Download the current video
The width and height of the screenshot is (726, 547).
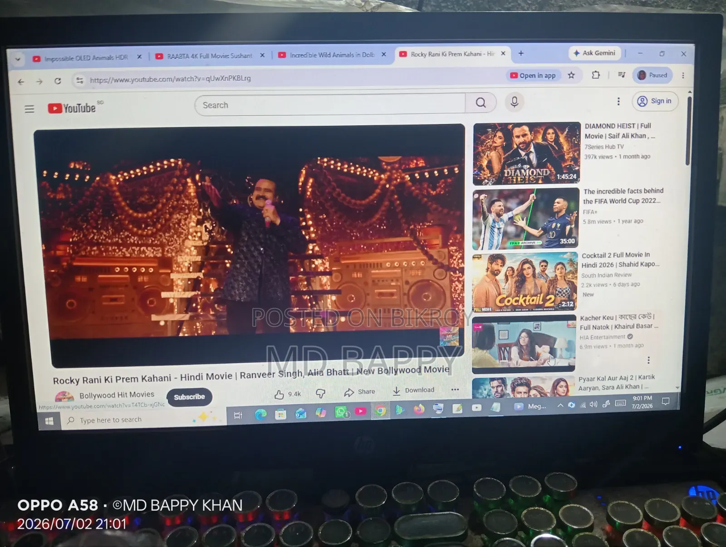413,390
